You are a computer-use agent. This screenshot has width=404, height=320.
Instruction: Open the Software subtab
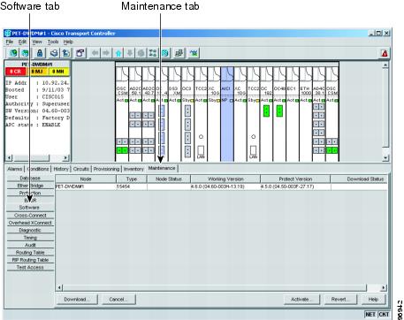click(30, 208)
